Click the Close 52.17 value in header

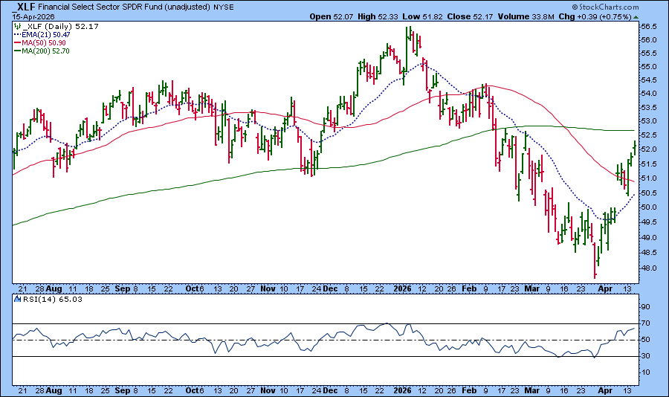click(x=470, y=16)
